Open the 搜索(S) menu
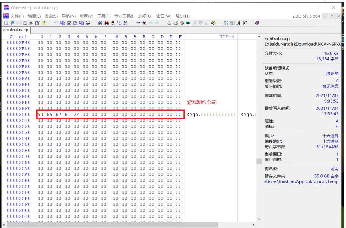The height and width of the screenshot is (228, 346). tap(51, 16)
